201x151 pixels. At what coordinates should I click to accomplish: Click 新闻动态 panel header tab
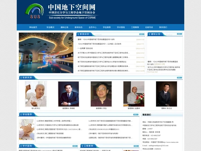pos(84,34)
